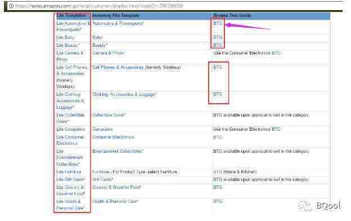The image size is (351, 221).
Task: Open Lite Automotive & Powersports template link
Action: tap(73, 26)
